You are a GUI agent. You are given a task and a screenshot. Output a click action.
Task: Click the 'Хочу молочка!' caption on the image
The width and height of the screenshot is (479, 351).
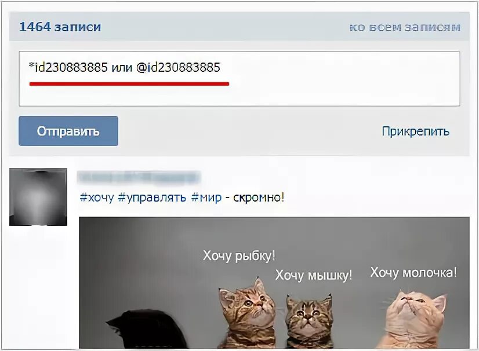tap(413, 272)
